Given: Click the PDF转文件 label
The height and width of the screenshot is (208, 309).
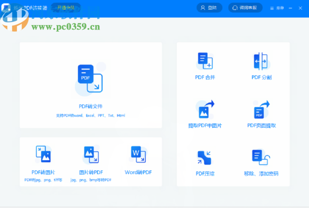Looking at the screenshot, I should [91, 106].
